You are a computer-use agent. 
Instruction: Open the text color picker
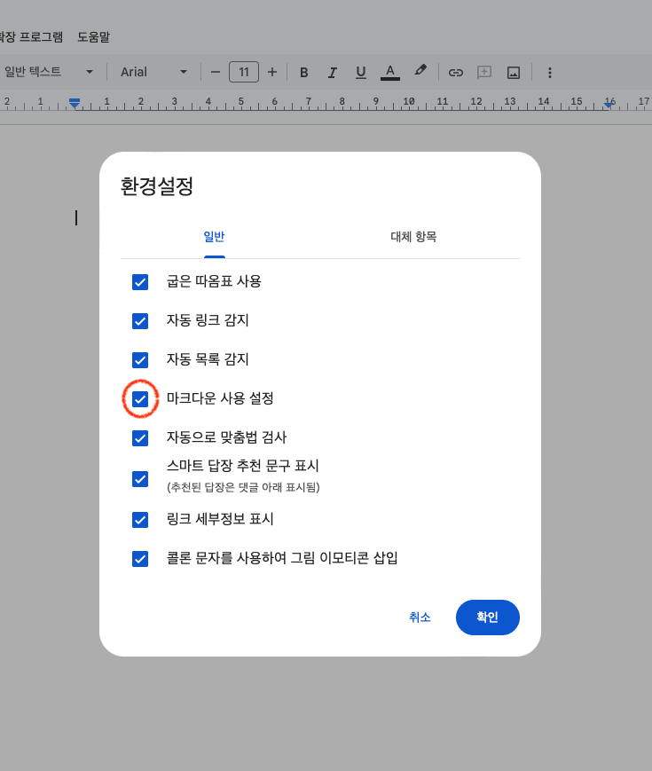[390, 72]
